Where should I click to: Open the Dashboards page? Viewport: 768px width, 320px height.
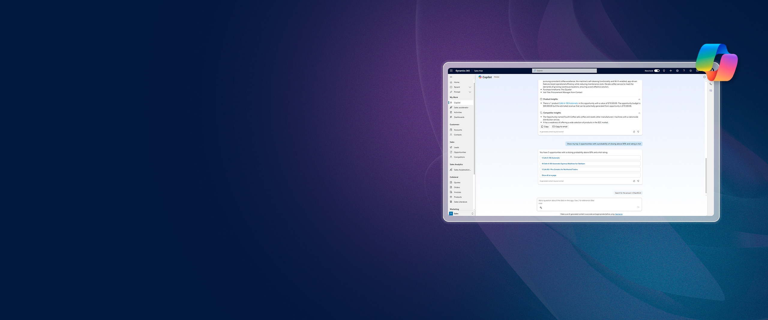pos(459,117)
